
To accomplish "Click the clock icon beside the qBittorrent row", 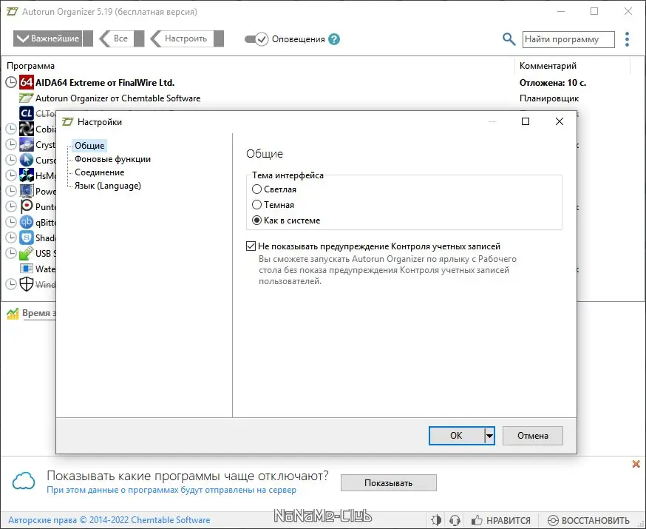I will point(11,222).
